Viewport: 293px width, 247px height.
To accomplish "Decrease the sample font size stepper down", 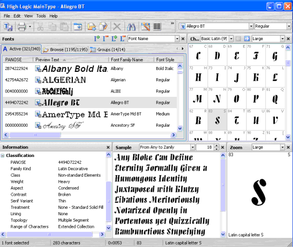I will tap(216, 149).
